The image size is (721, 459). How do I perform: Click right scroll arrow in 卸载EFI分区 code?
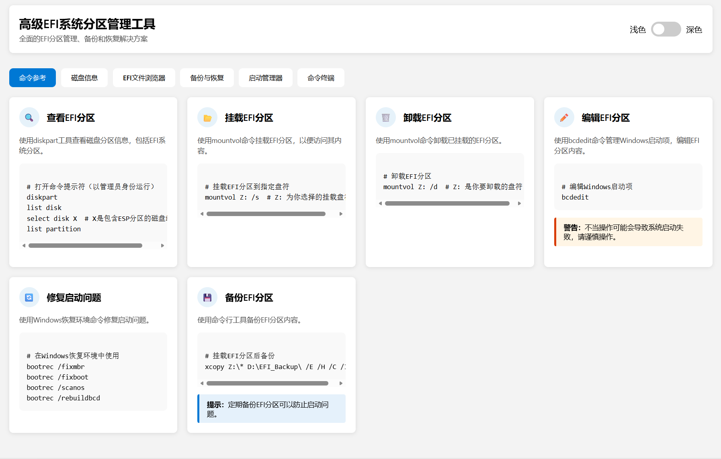tap(519, 204)
